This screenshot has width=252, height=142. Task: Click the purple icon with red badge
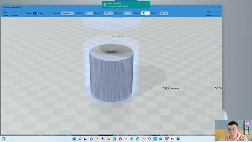point(167,138)
